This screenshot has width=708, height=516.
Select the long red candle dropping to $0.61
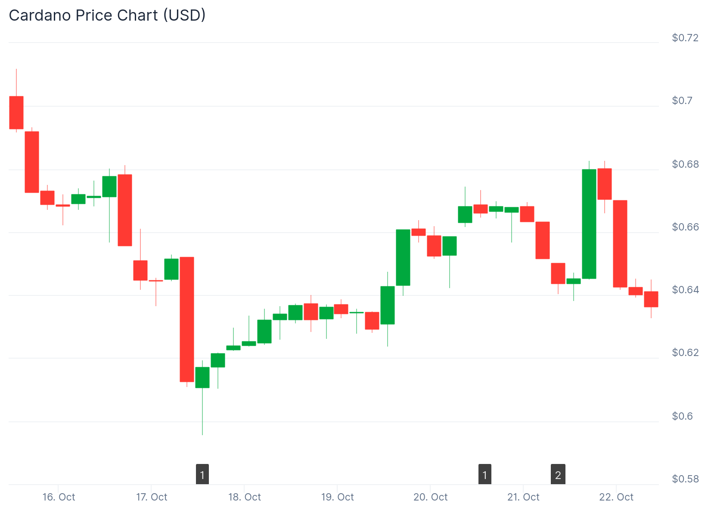(x=187, y=319)
